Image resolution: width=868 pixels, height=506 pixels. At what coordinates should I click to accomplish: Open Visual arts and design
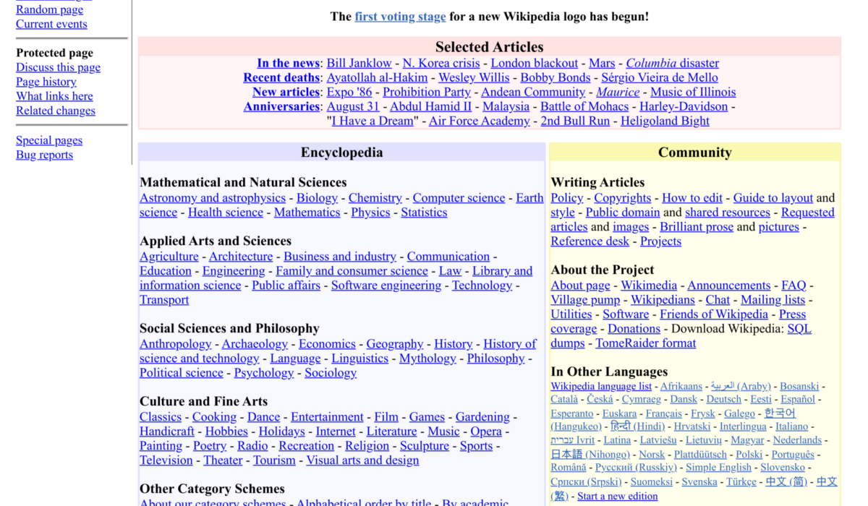click(x=362, y=460)
